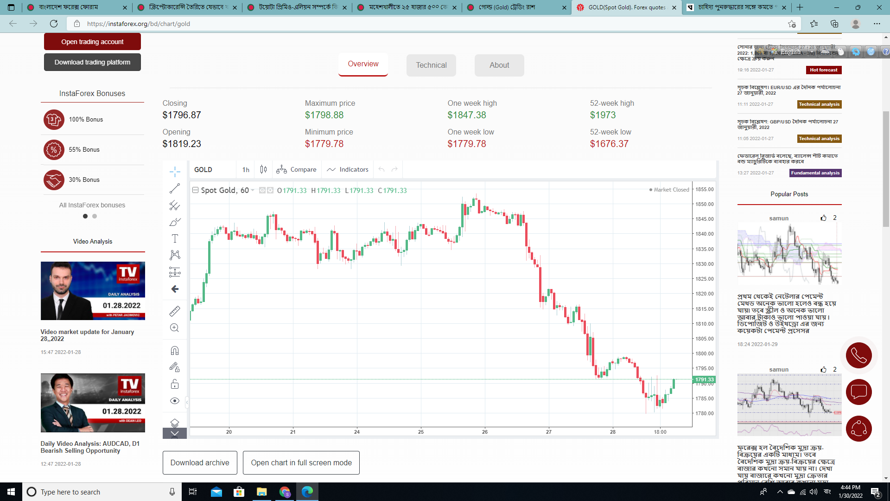Screen dimensions: 890x501
Task: Collapse the Spot Gold legend box
Action: coord(196,190)
